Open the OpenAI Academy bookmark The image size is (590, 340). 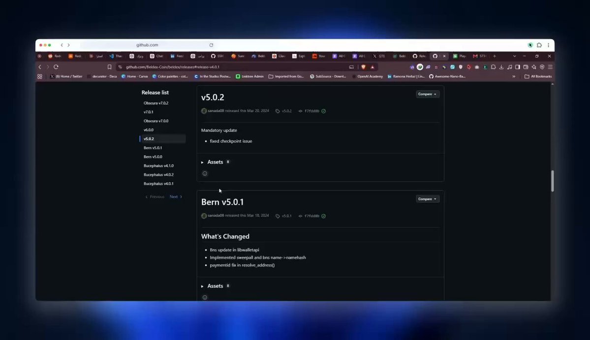click(x=367, y=76)
